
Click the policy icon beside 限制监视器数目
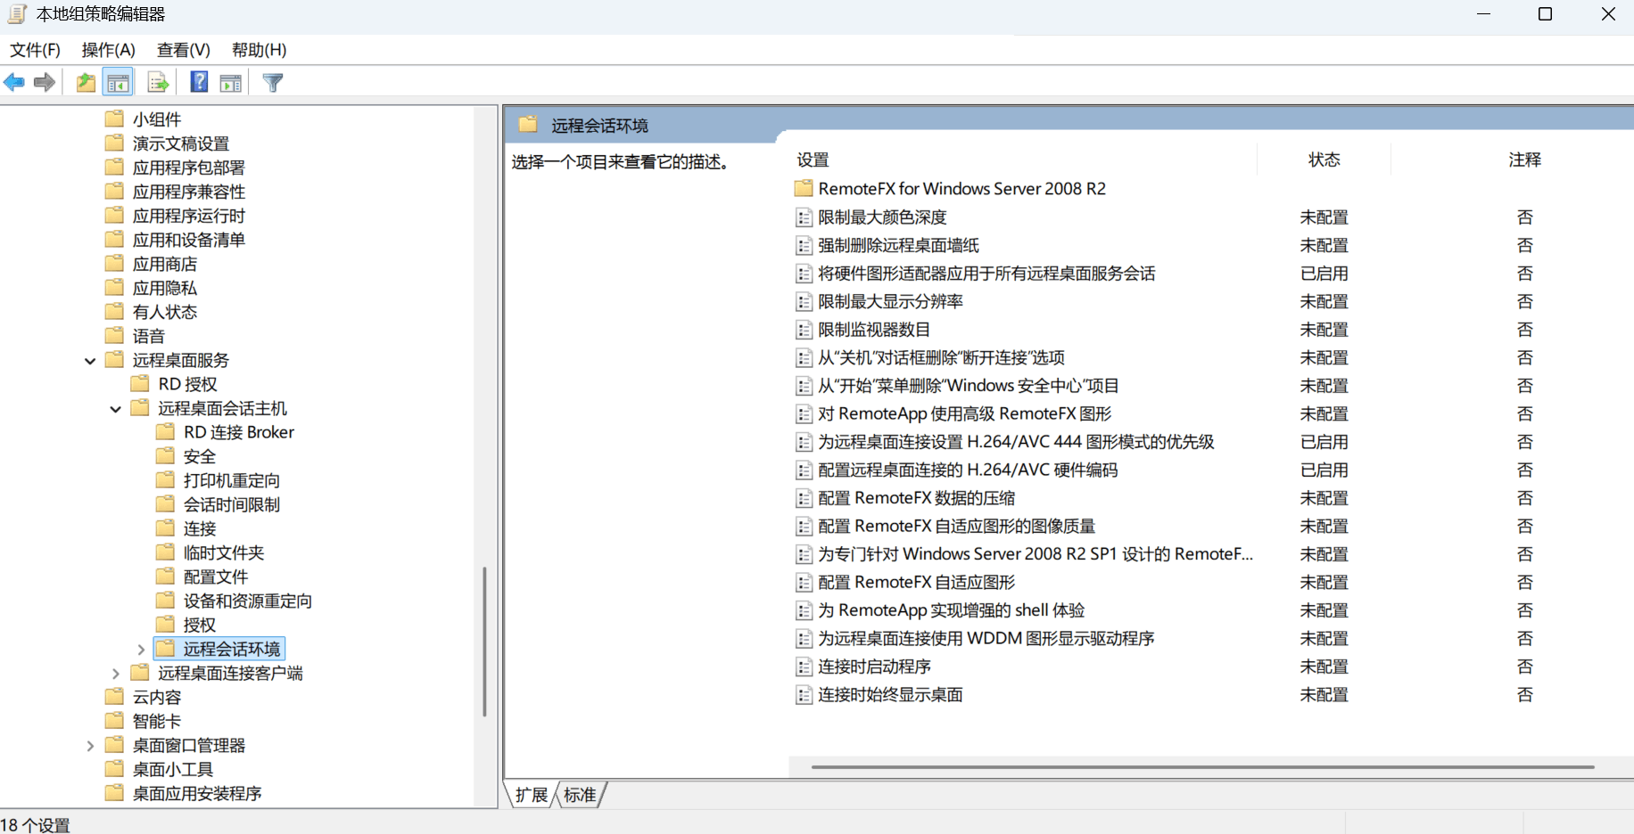804,330
